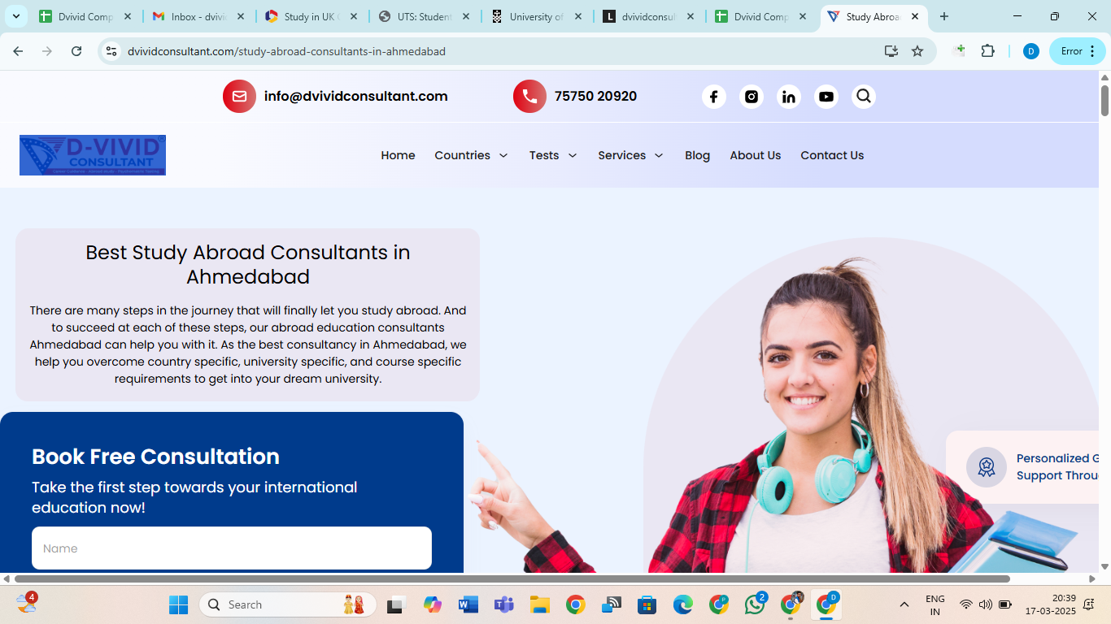Switch to Study in UK tab
The image size is (1111, 624).
coord(311,16)
